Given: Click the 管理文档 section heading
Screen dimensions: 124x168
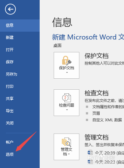Looking at the screenshot, I should 97,137.
